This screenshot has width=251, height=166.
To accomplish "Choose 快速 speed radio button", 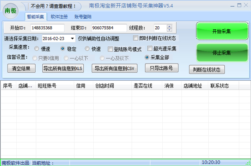I will (x=87, y=49).
